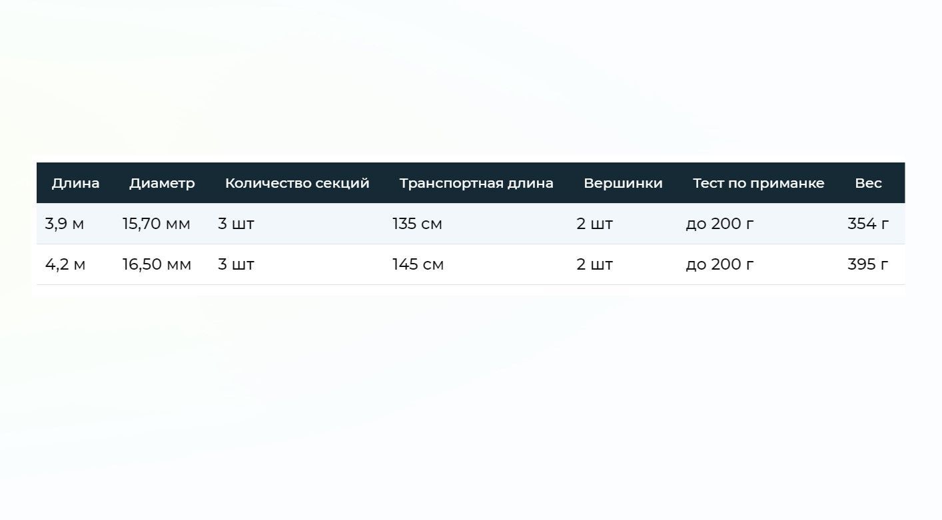Select the Количество секций header

pyautogui.click(x=297, y=183)
